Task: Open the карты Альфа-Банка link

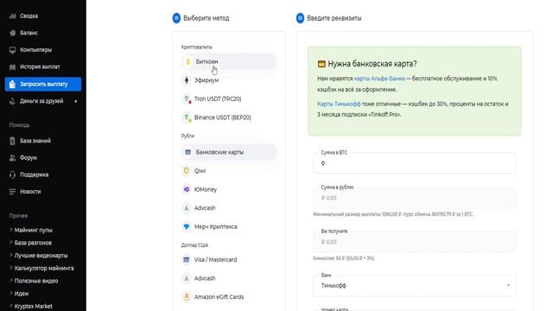Action: click(379, 79)
